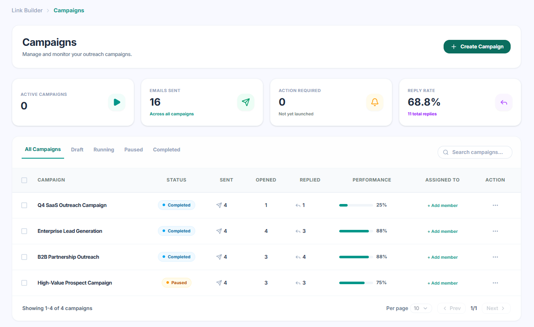Open the Per page dropdown

pyautogui.click(x=421, y=308)
